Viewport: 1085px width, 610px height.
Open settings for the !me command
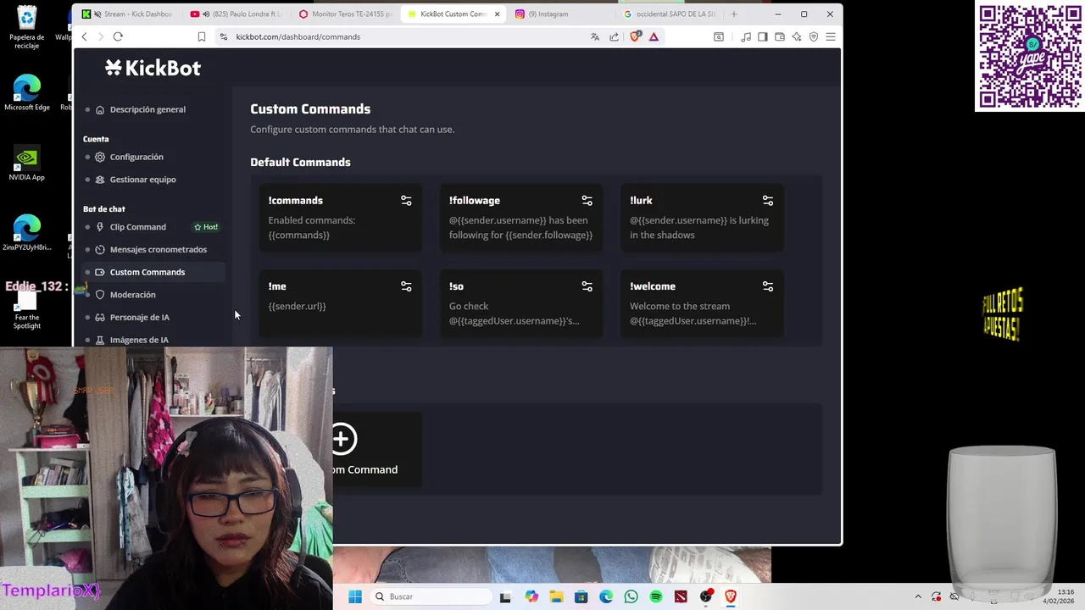point(406,286)
